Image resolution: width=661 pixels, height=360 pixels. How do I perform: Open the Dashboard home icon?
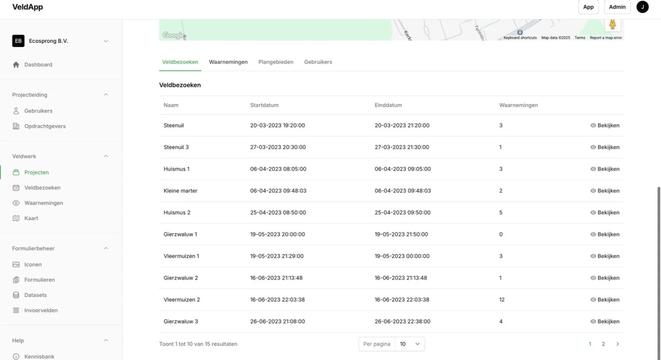coord(16,65)
